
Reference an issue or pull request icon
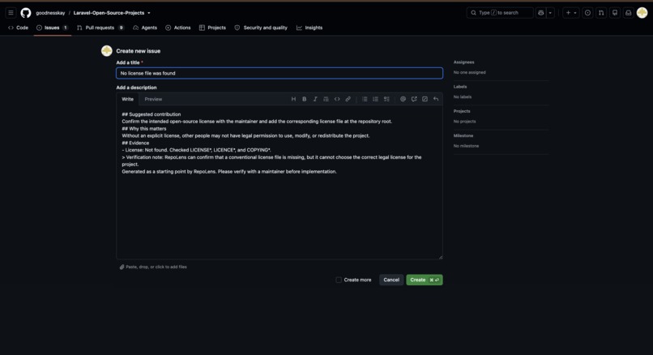(414, 99)
